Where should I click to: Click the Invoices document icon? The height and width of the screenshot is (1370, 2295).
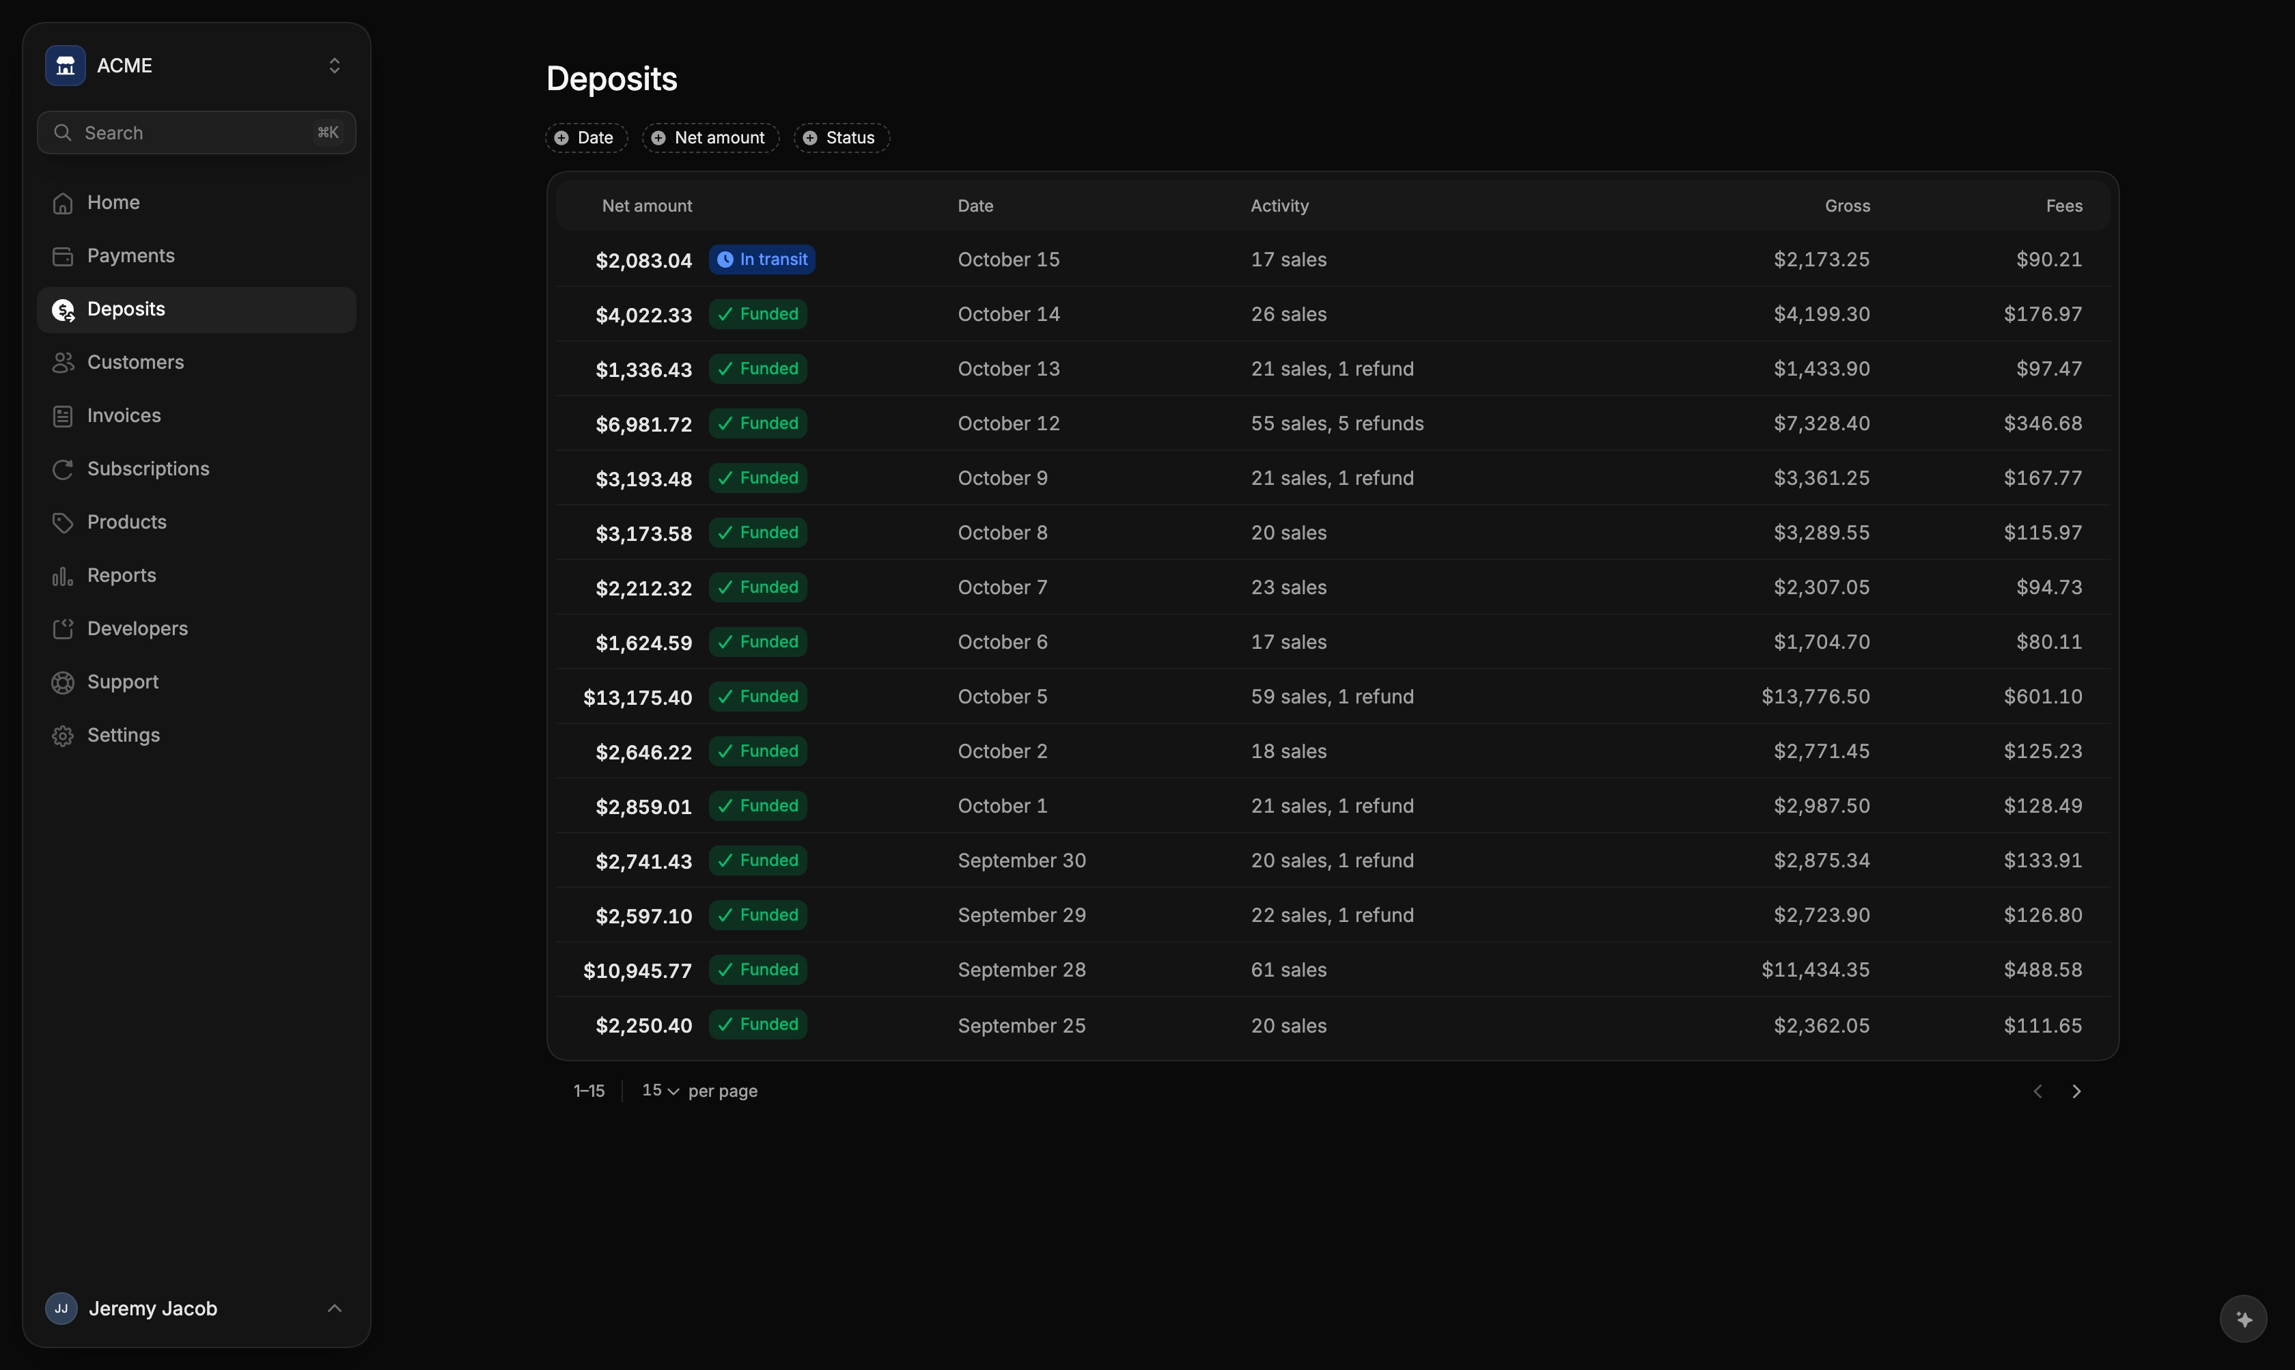63,417
